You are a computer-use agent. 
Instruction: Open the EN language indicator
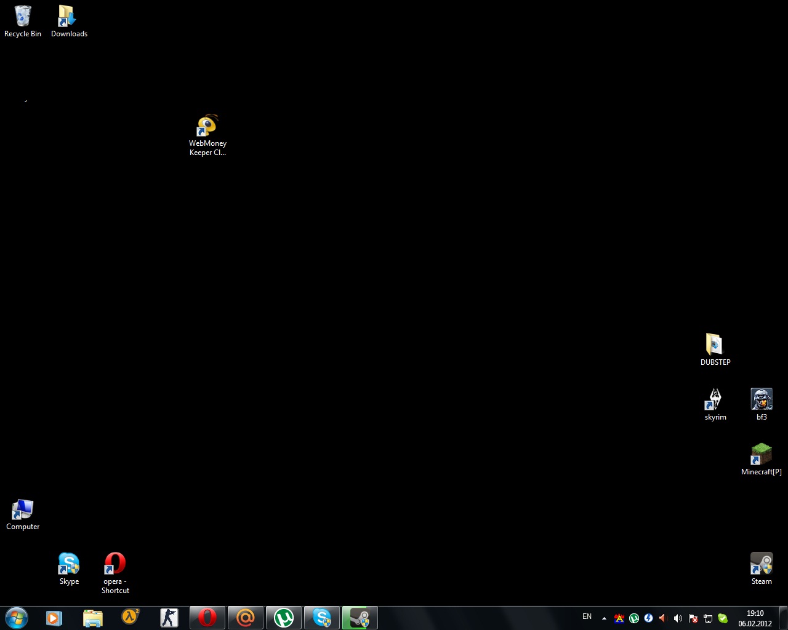(x=587, y=616)
